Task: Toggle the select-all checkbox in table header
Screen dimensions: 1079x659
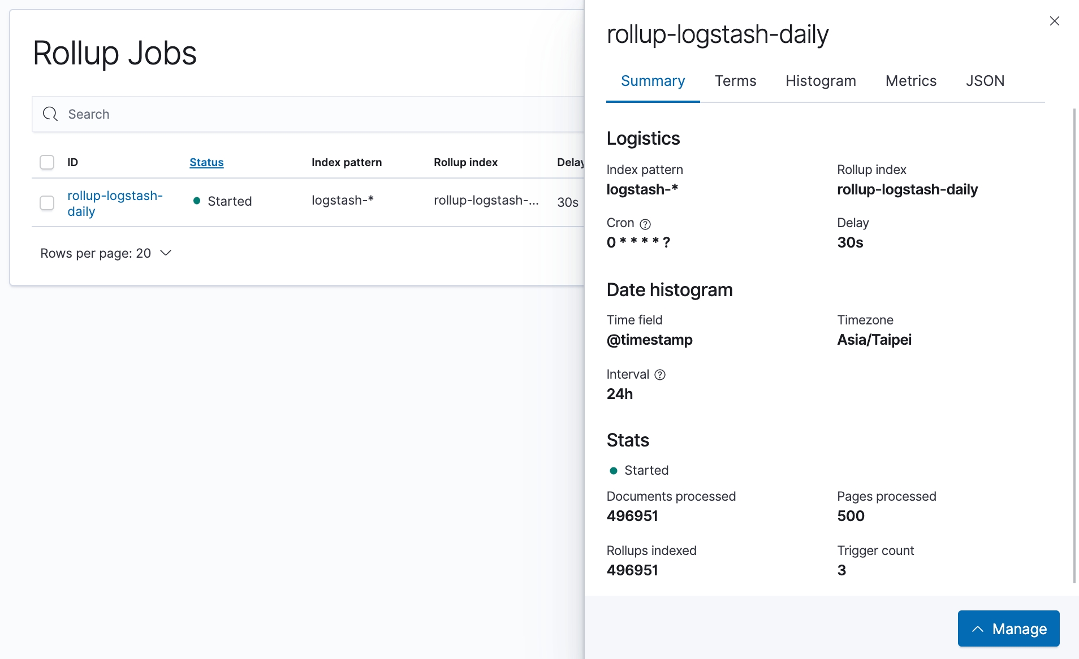Action: 47,162
